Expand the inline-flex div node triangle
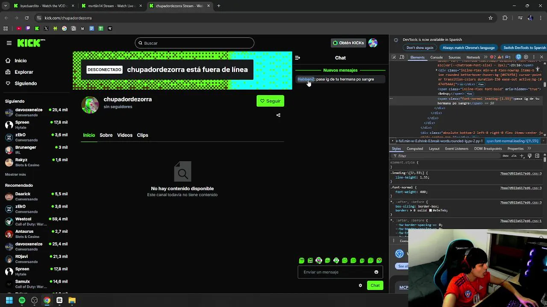The width and height of the screenshot is (547, 307). (437, 70)
